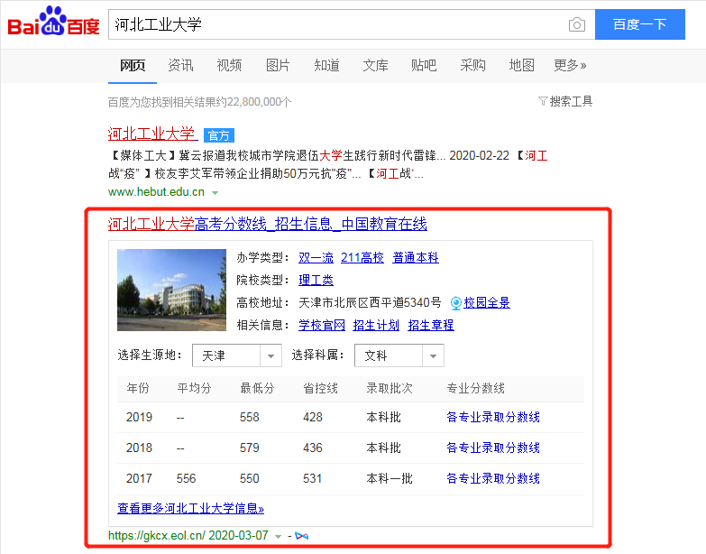
Task: Click 查看更多河北工业大学信息» link
Action: tap(190, 509)
